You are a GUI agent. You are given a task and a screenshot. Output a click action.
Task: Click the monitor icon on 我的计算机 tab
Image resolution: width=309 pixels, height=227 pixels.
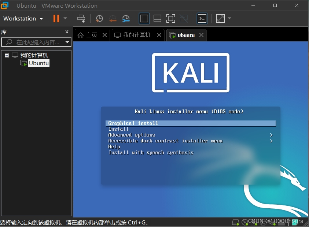(117, 35)
